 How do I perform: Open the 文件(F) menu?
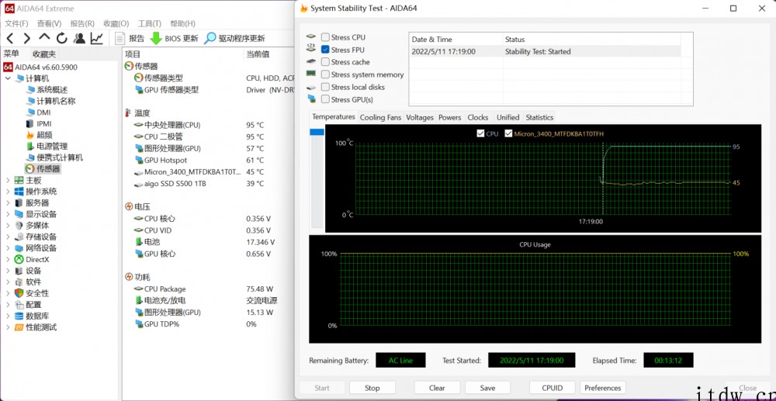click(x=16, y=23)
